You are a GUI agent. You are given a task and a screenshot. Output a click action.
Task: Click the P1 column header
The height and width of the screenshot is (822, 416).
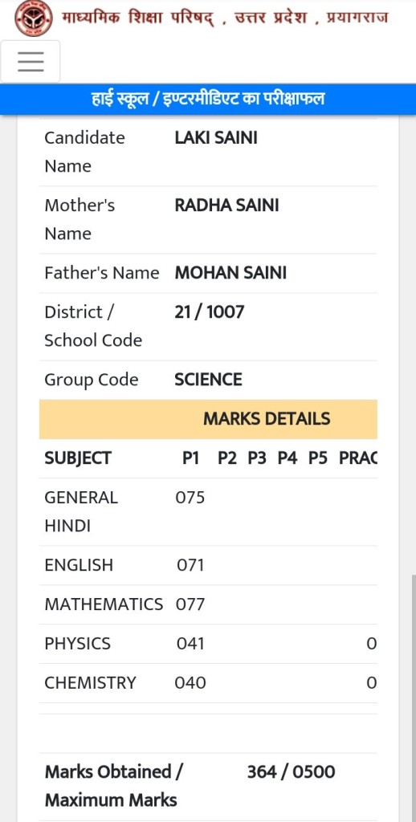190,458
